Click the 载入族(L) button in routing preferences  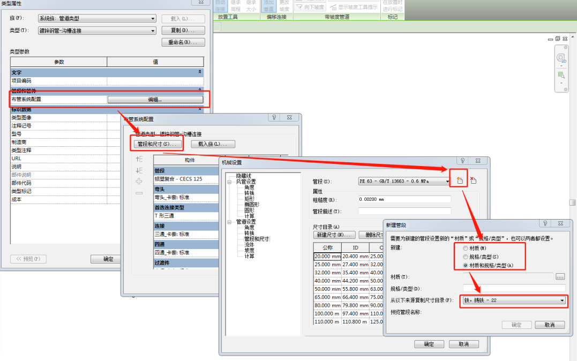pos(213,144)
